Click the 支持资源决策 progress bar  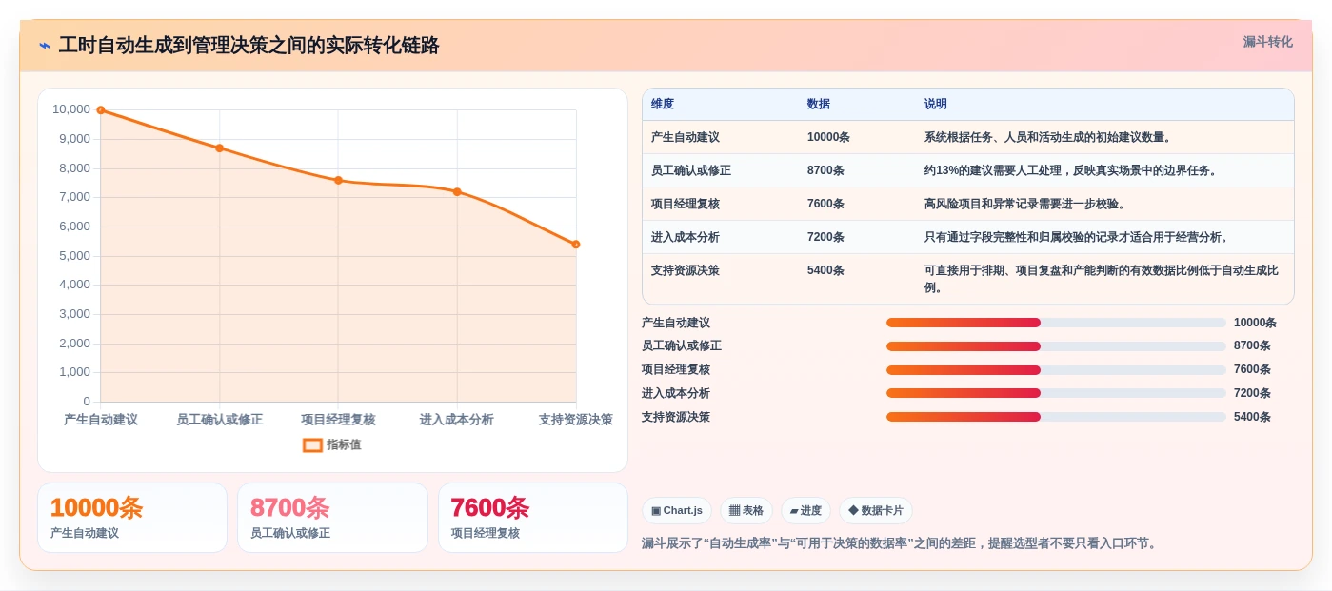[x=1056, y=417]
